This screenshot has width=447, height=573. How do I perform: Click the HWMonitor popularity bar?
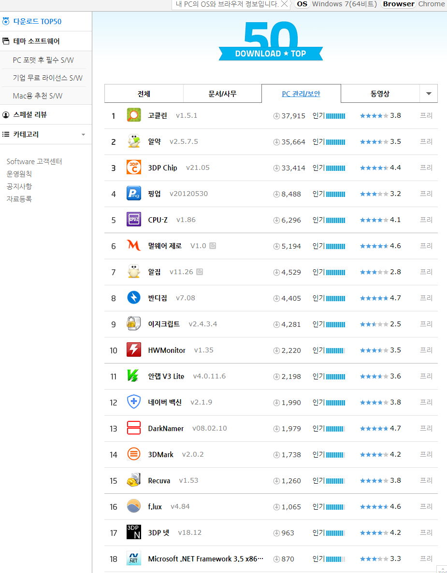(335, 350)
